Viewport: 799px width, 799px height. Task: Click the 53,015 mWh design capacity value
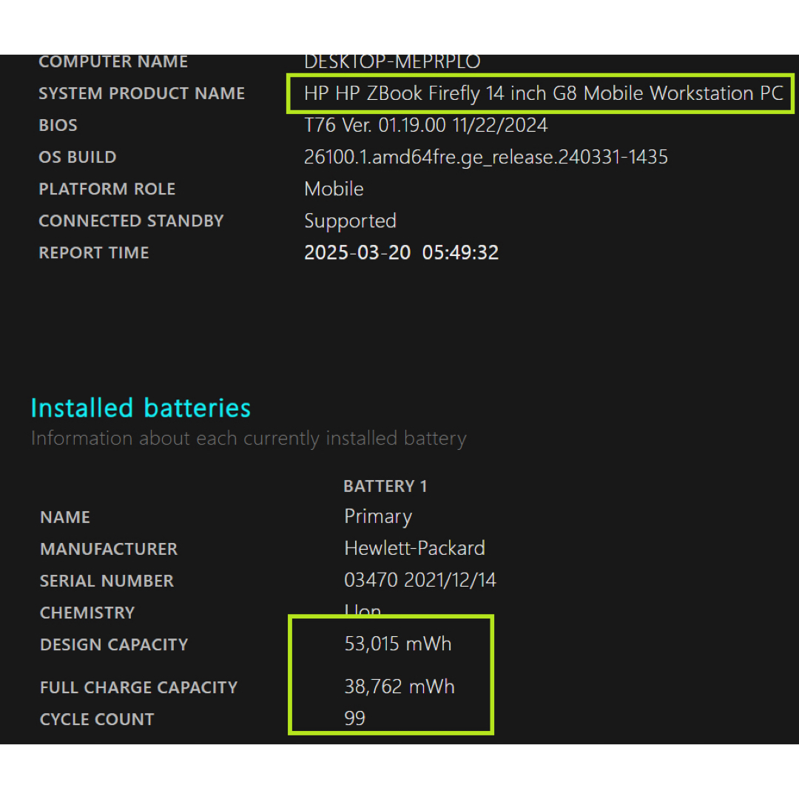(x=398, y=644)
